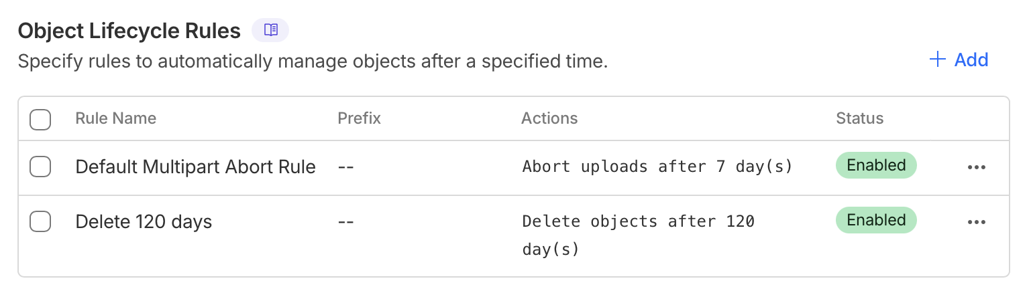
Task: Click the Default Multipart Abort Rule name
Action: pos(195,167)
